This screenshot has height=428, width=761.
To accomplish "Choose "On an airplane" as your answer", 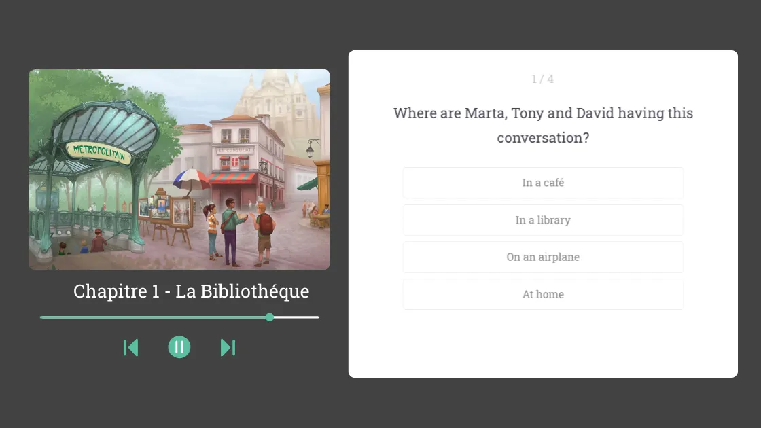I will (x=543, y=257).
